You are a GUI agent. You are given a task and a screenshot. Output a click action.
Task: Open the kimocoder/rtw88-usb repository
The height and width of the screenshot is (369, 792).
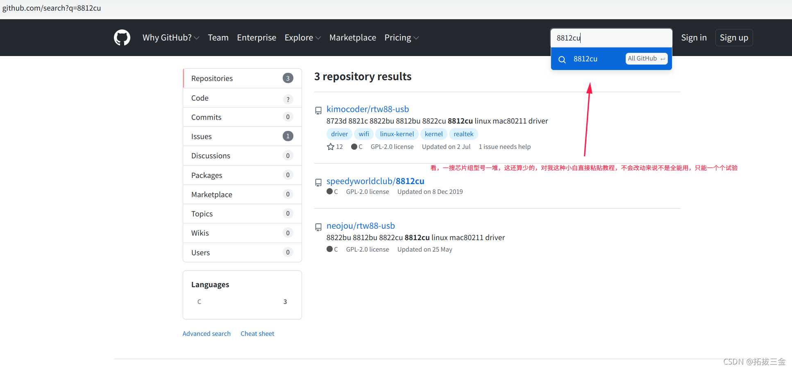tap(368, 109)
